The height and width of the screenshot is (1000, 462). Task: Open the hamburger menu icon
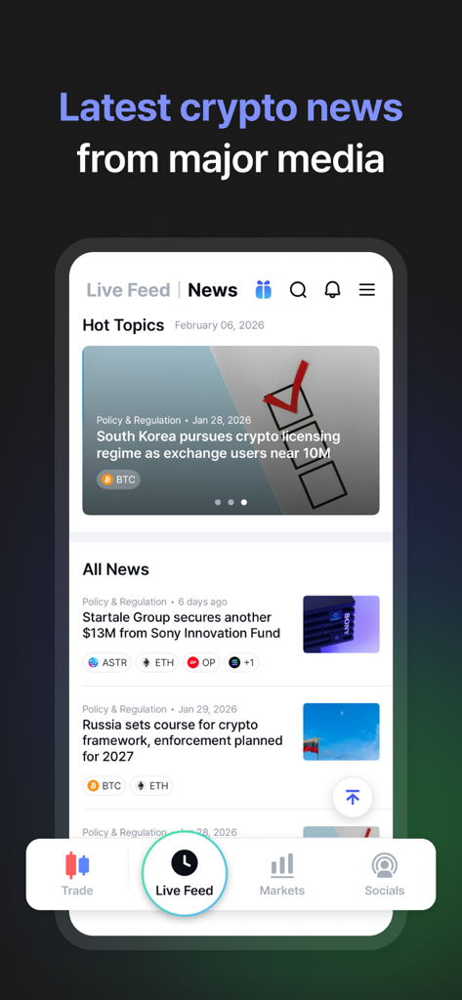tap(367, 289)
